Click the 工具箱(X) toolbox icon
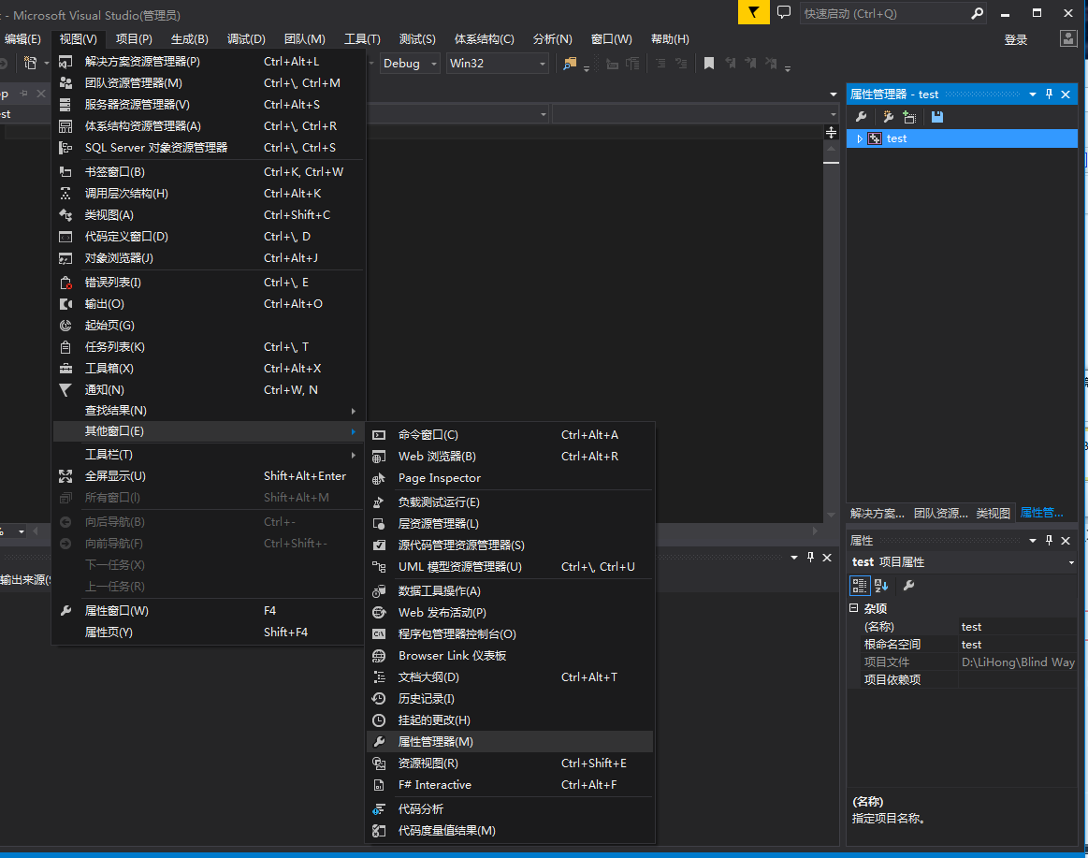The image size is (1088, 858). pos(65,369)
